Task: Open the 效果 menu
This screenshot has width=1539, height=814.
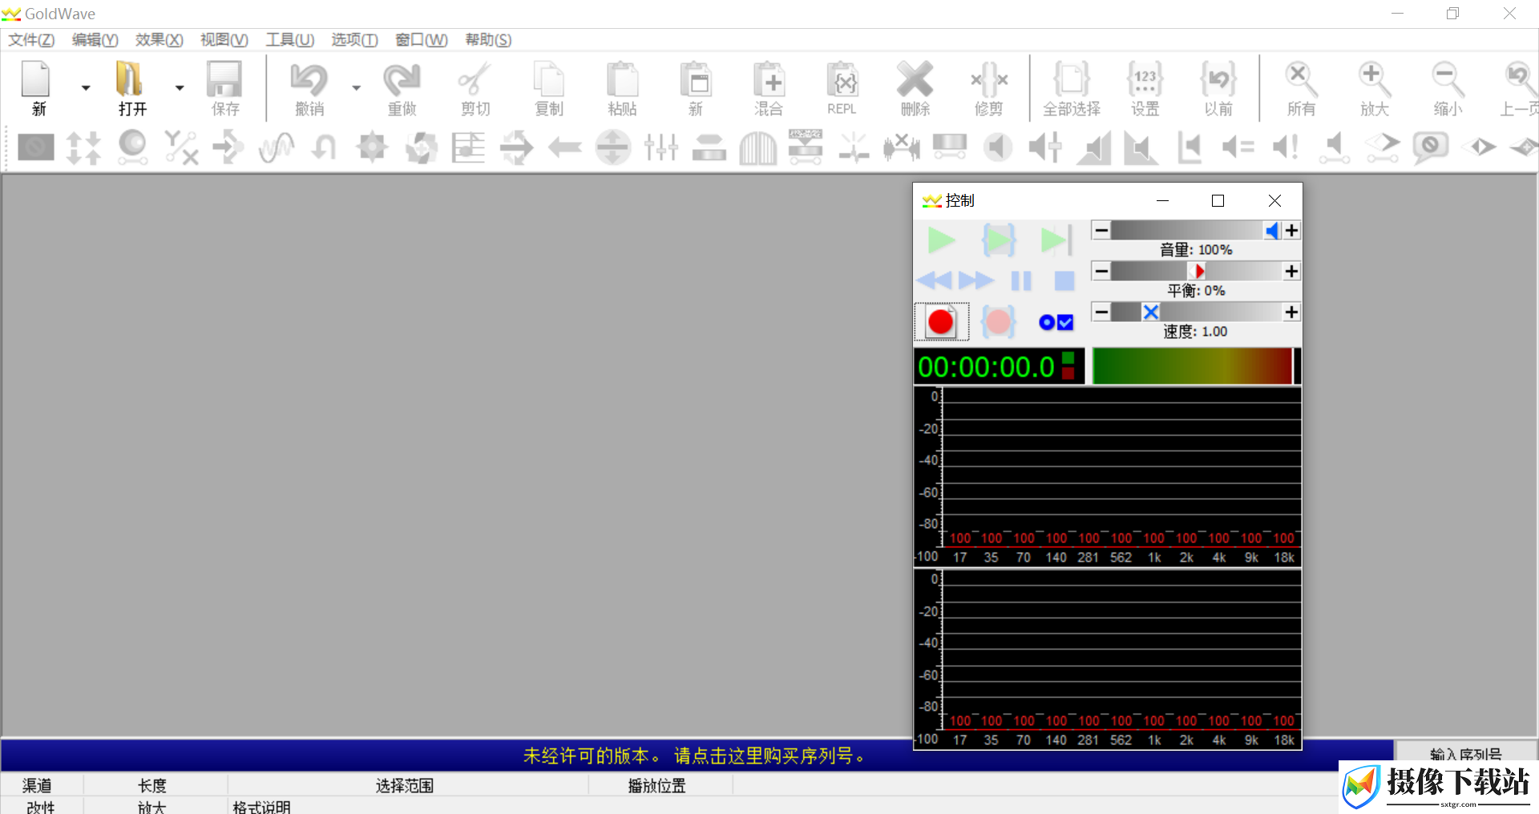Action: tap(159, 40)
